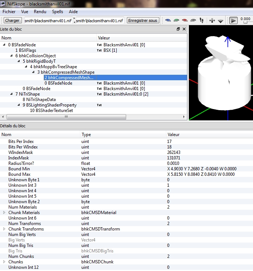
Task: Click the WIndexMask value 262143
Action: coord(174,152)
